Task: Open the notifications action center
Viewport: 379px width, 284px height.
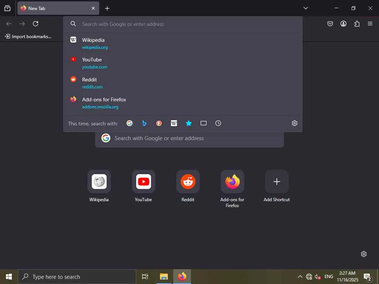Action: pos(368,277)
